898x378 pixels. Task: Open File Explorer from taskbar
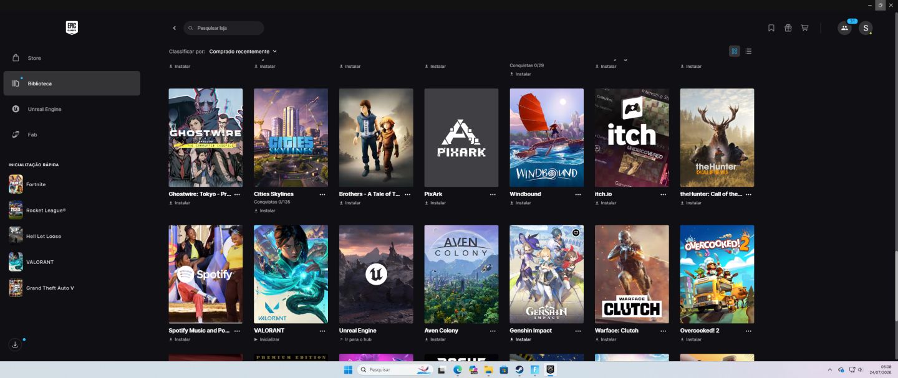(x=488, y=370)
